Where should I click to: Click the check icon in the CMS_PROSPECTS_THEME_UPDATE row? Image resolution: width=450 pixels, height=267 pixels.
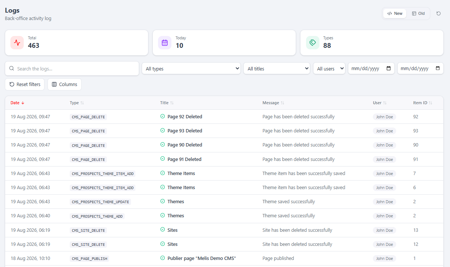coord(162,201)
